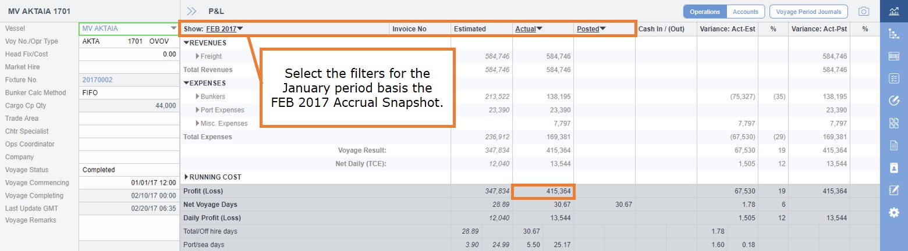This screenshot has width=908, height=251.
Task: Switch to Operations view
Action: 705,12
